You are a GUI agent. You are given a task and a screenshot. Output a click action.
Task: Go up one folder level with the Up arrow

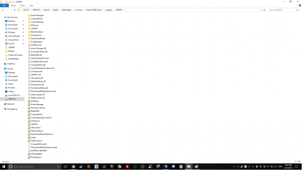pyautogui.click(x=14, y=10)
